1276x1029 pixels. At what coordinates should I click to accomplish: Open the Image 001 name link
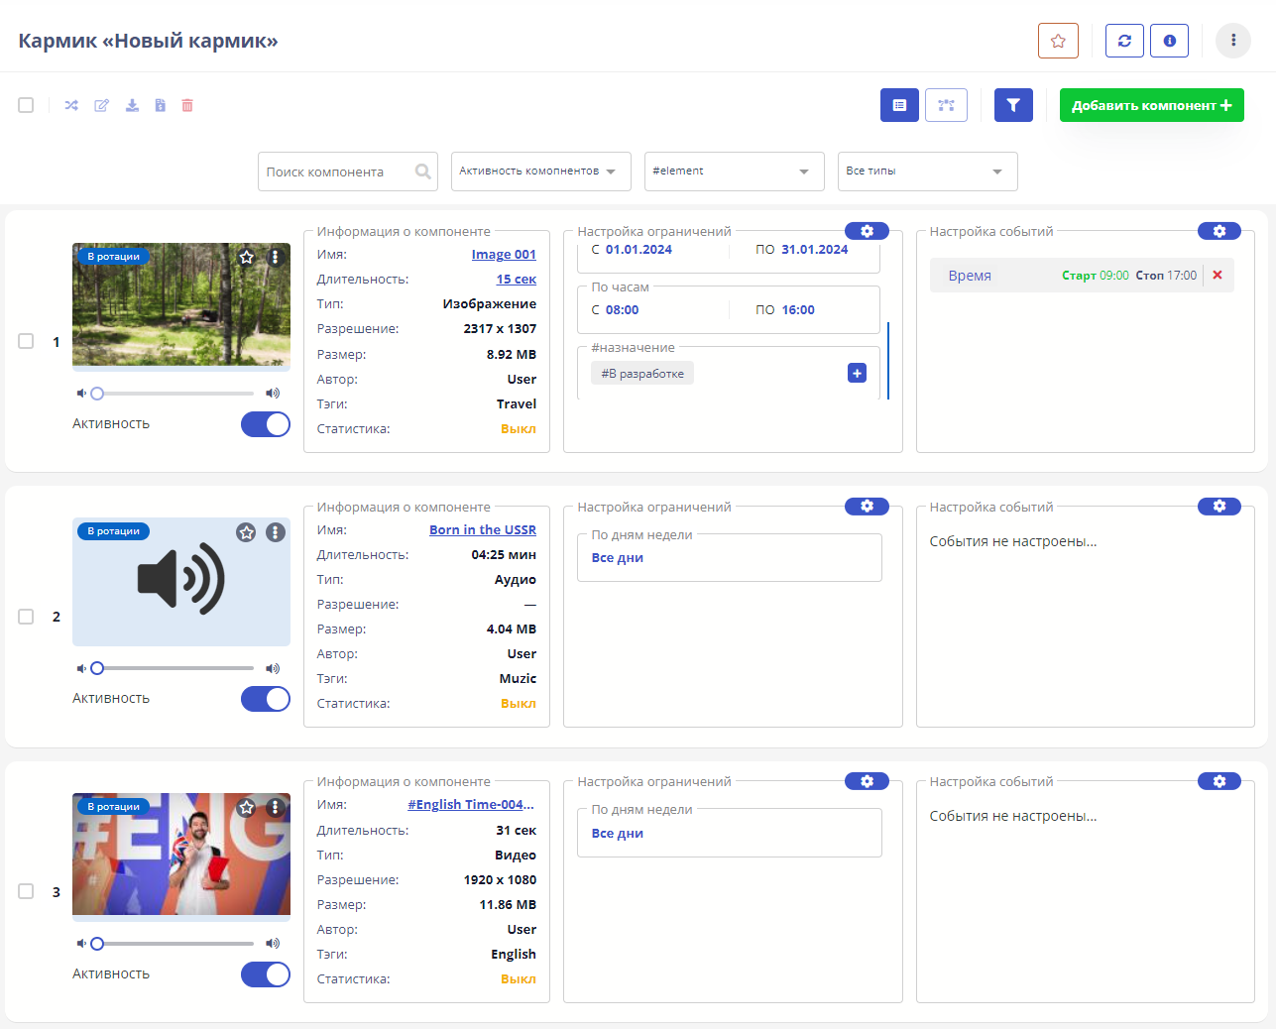click(x=504, y=255)
